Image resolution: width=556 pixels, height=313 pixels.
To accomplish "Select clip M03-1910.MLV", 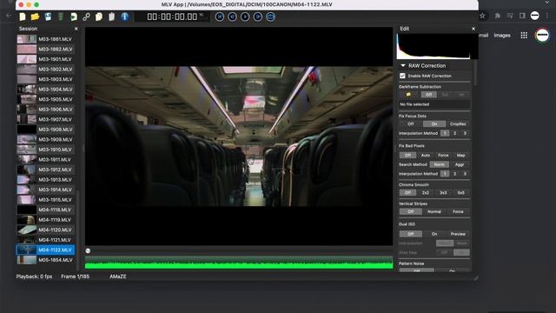I will tap(46, 150).
